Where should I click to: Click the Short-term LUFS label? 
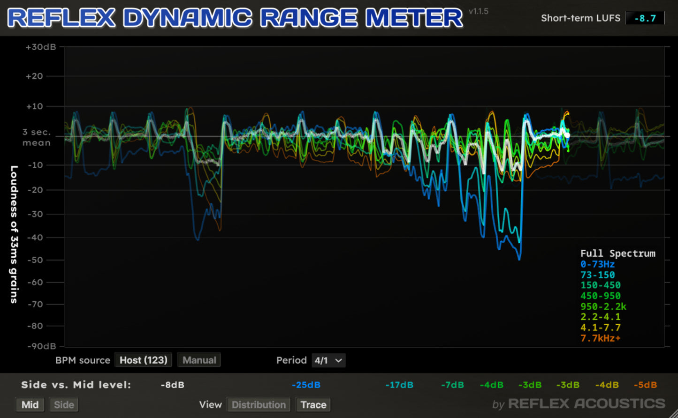click(x=580, y=18)
